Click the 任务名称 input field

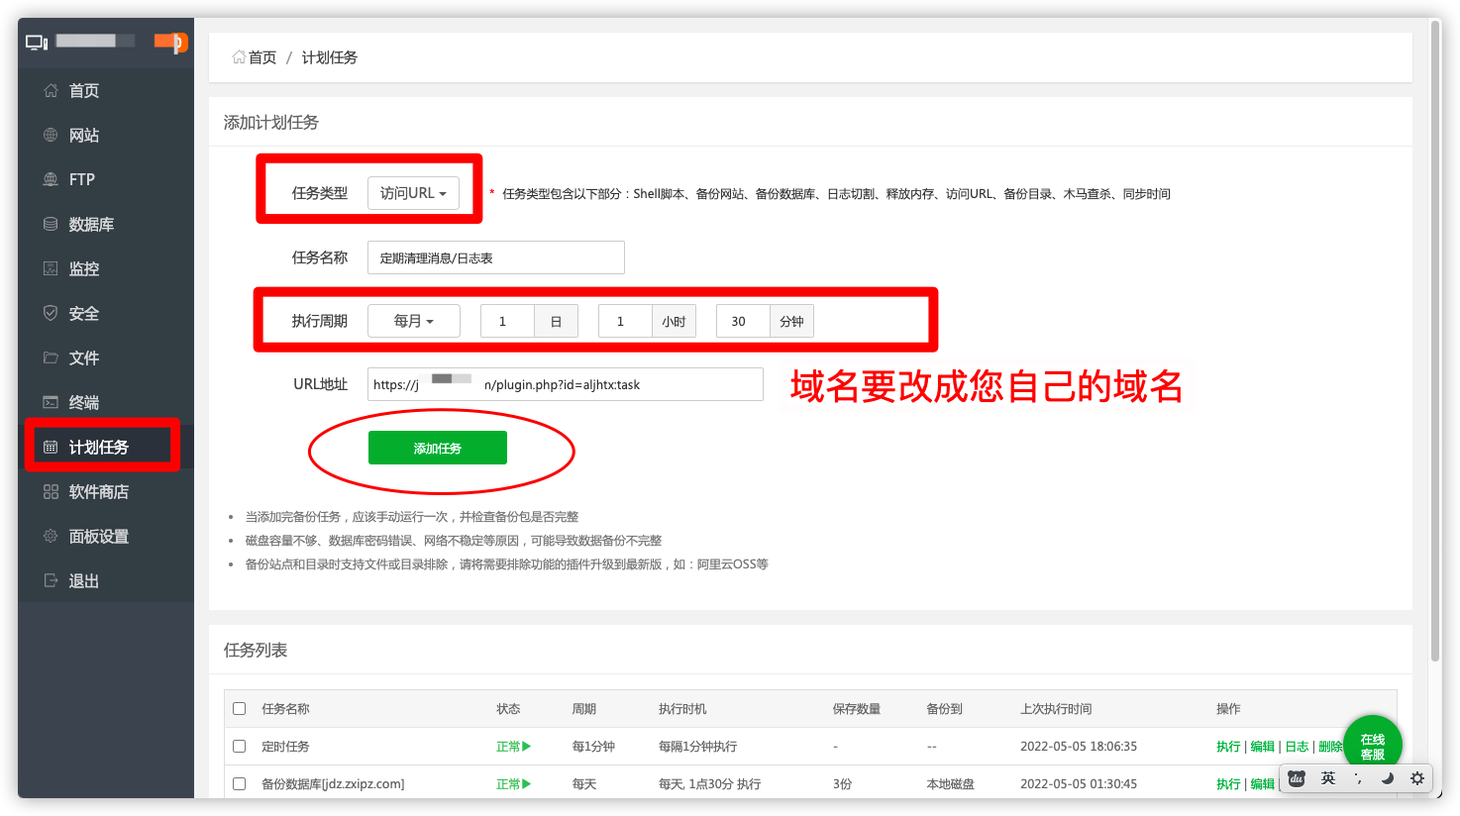[x=495, y=257]
